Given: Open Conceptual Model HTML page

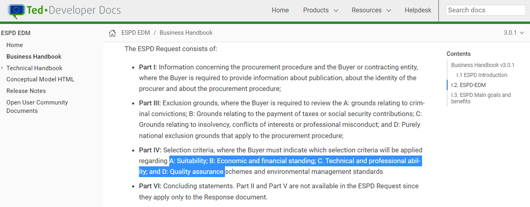Looking at the screenshot, I should [x=40, y=79].
